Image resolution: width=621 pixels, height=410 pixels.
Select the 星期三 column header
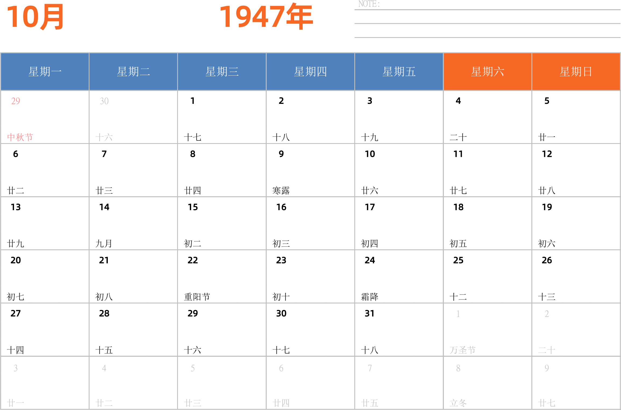pyautogui.click(x=222, y=72)
